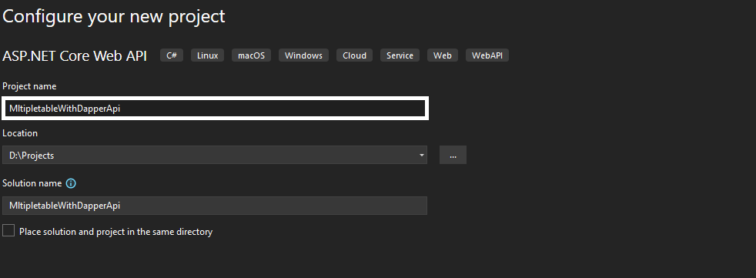The image size is (756, 278).
Task: Click the 'Place solution and project' label text
Action: pos(115,232)
